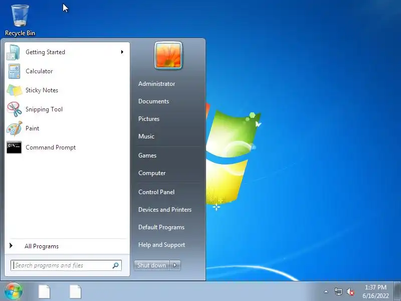
Task: Open first blank document taskbar icon
Action: 44,292
